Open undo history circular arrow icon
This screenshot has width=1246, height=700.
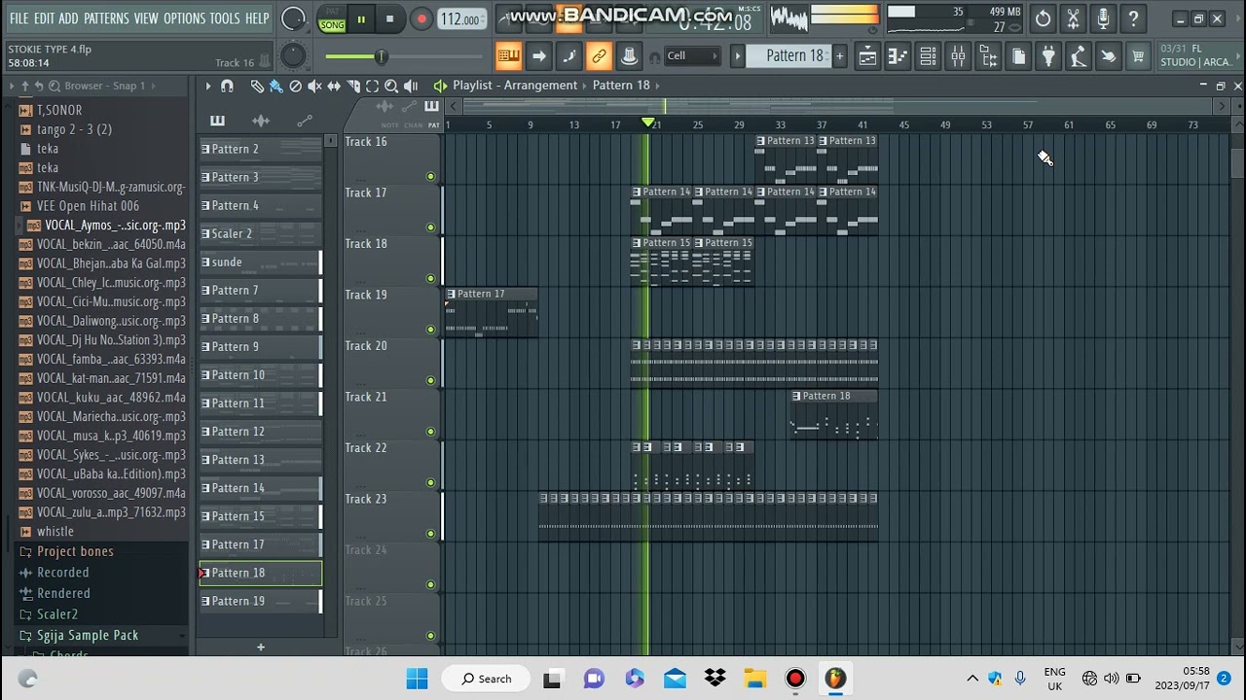pos(1043,18)
